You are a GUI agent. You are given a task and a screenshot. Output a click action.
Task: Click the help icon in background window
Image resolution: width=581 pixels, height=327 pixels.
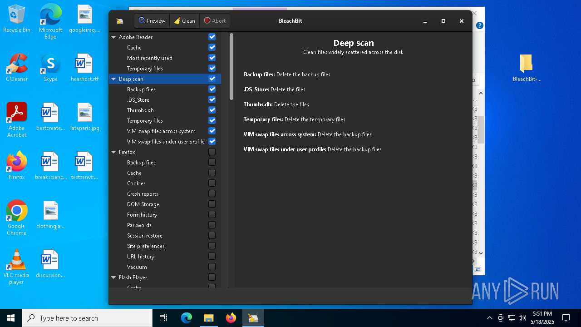tap(479, 25)
